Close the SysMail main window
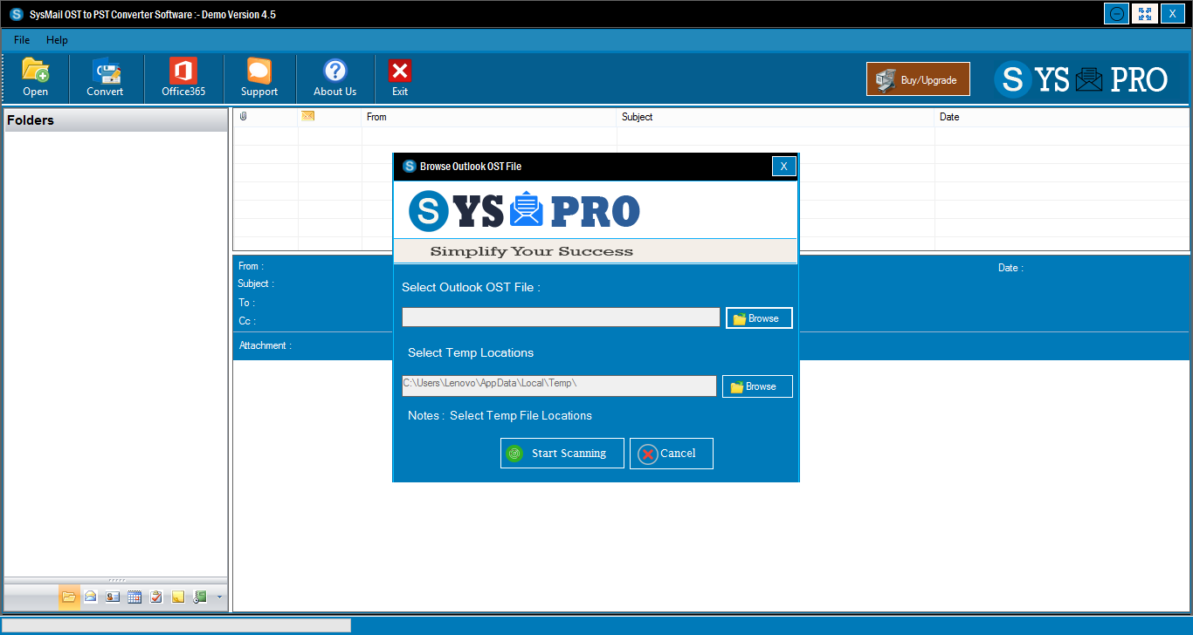This screenshot has height=635, width=1193. tap(1172, 14)
